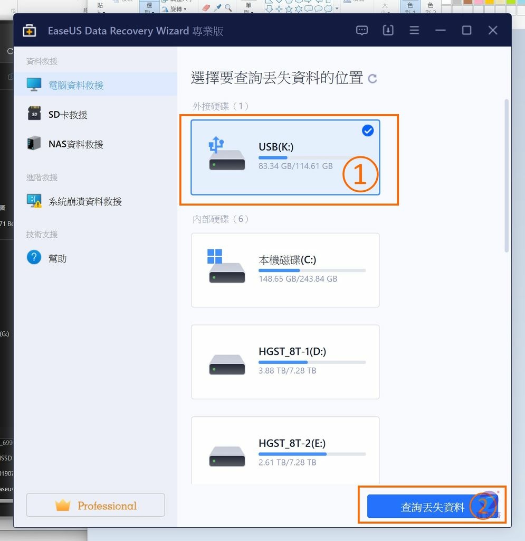The image size is (525, 541).
Task: Choose the rounded rectangle callout shape in Paint
Action: [308, 8]
